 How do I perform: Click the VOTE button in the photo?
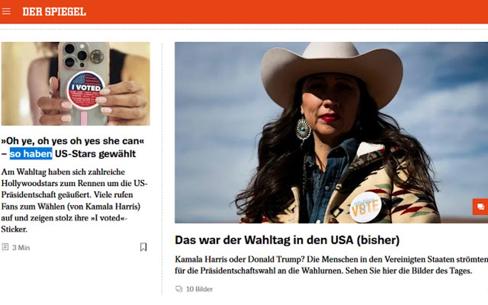tap(366, 207)
